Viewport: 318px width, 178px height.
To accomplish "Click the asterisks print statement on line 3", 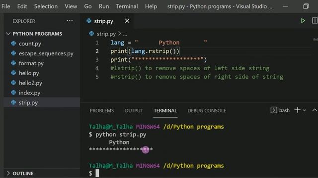I will coord(159,60).
